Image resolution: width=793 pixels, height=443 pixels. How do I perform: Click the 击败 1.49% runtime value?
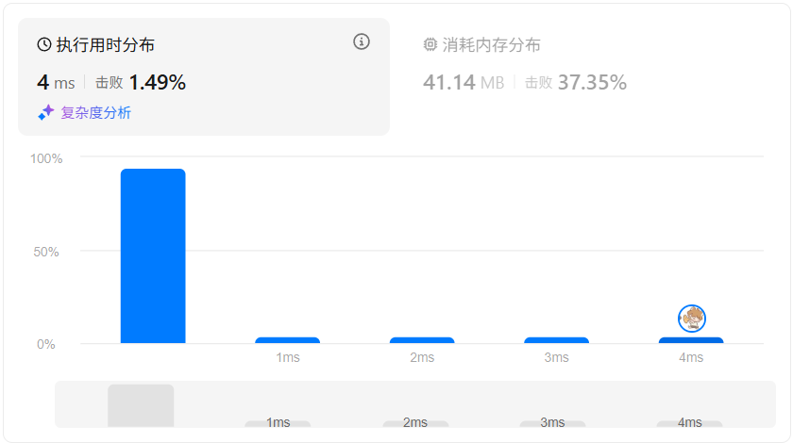[141, 82]
